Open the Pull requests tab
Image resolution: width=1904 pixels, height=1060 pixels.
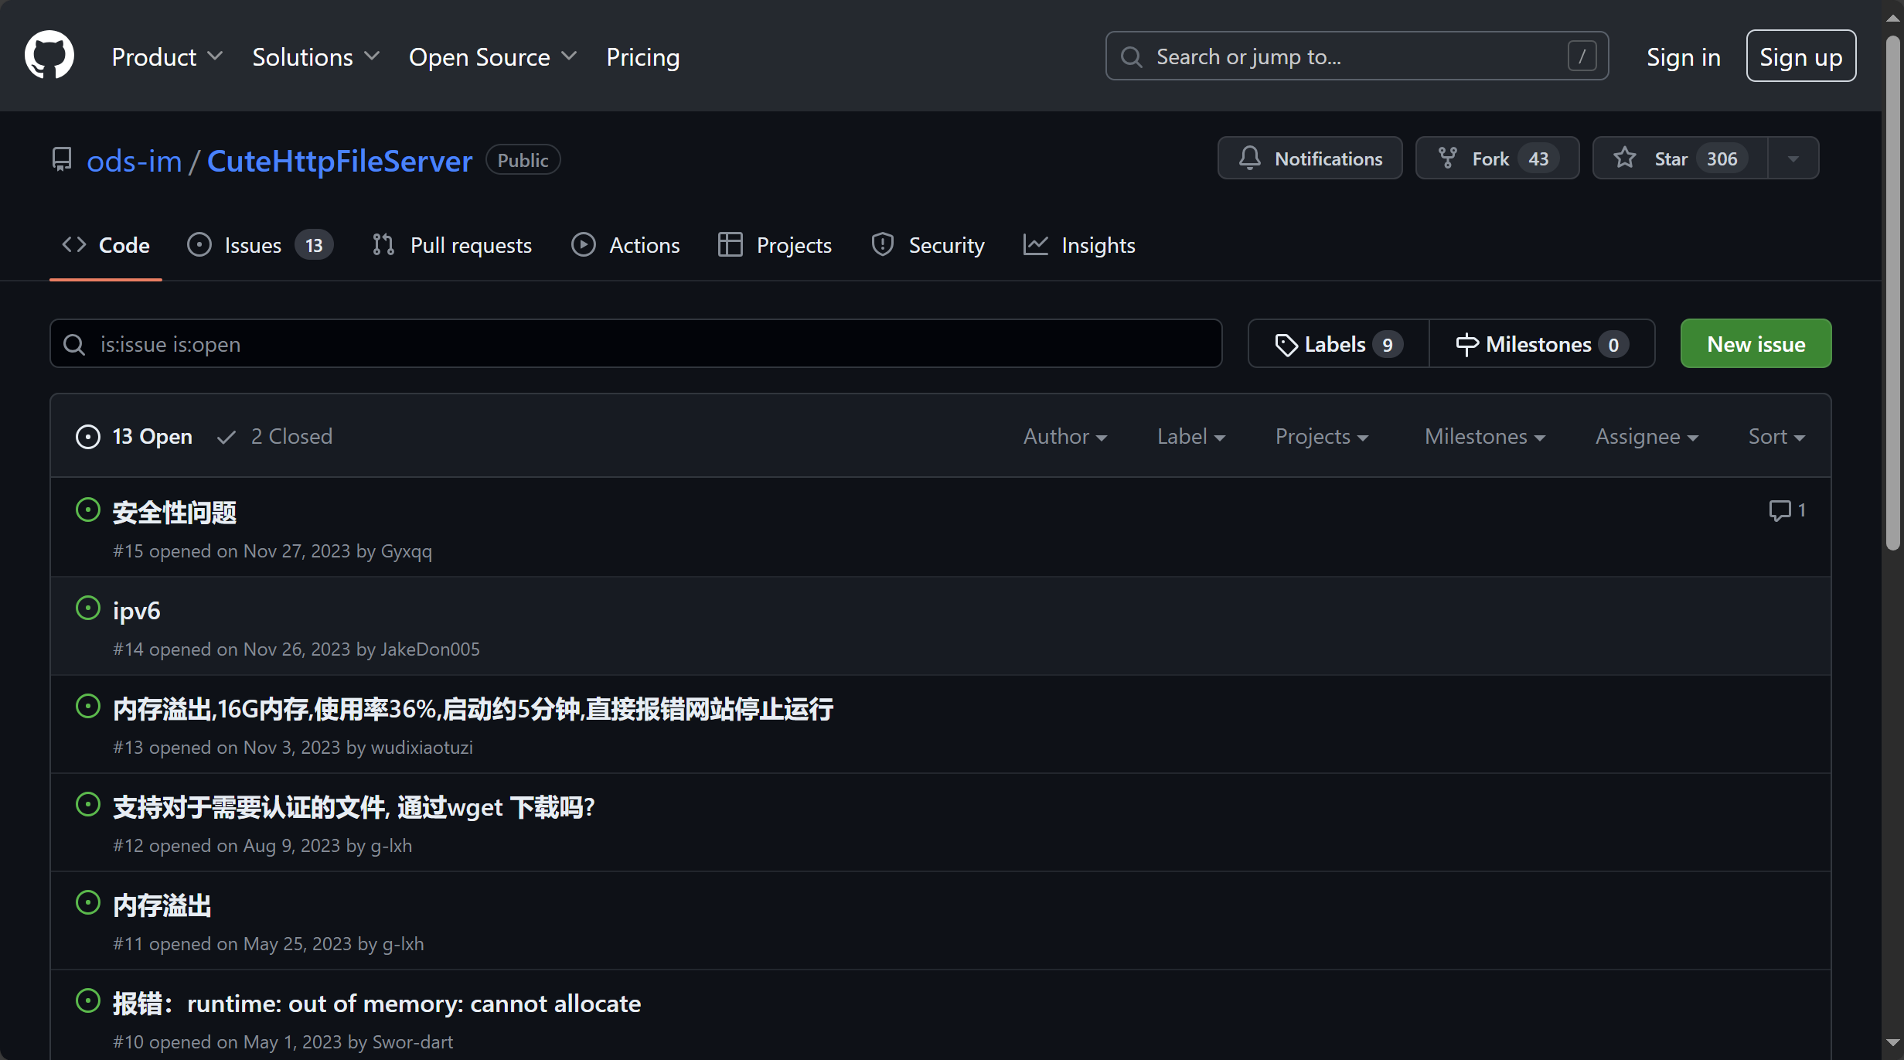[451, 245]
